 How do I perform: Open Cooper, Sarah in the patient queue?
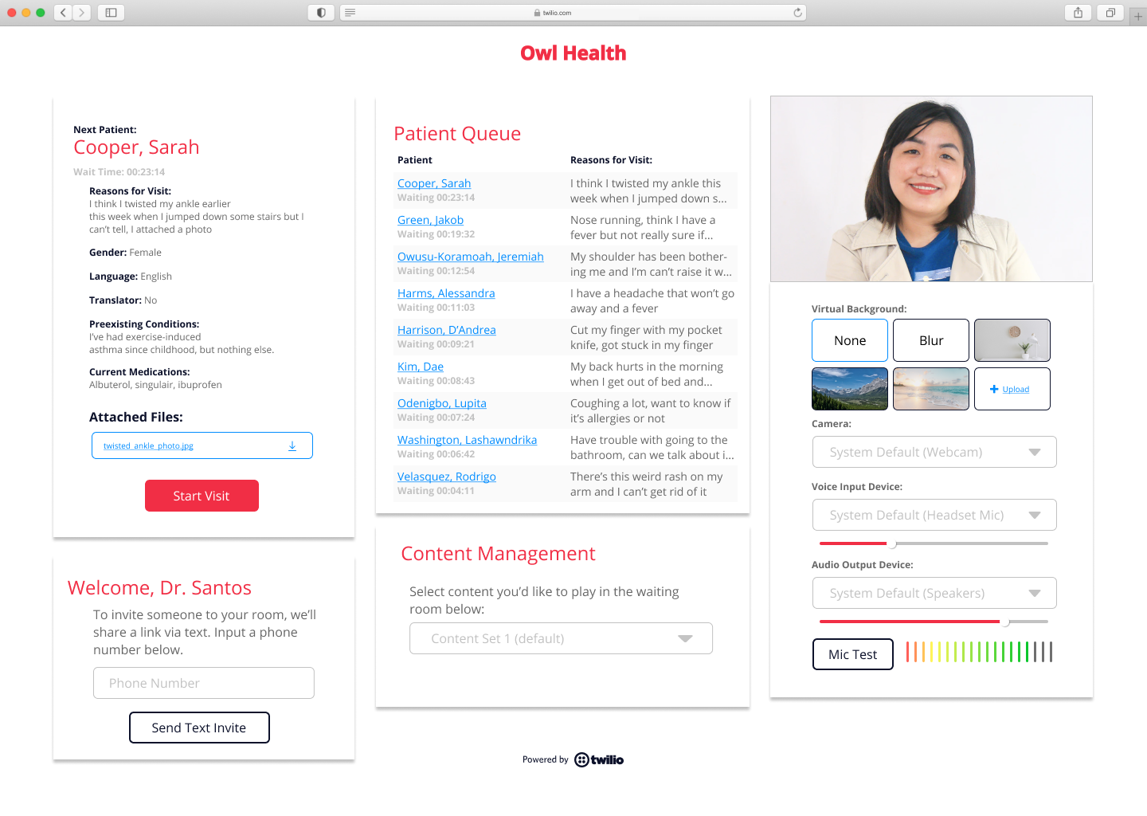[434, 183]
